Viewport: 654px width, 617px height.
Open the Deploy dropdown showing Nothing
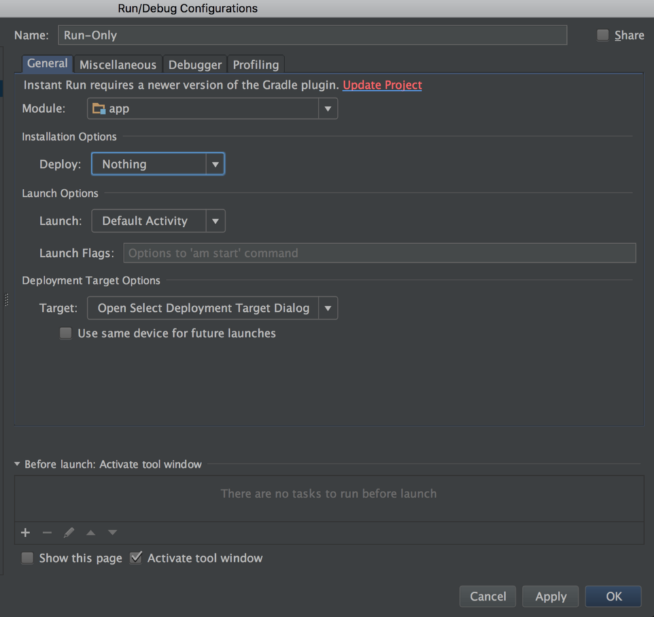(215, 164)
